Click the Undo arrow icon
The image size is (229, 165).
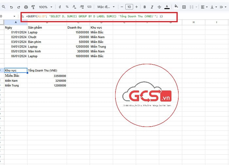pos(11,7)
